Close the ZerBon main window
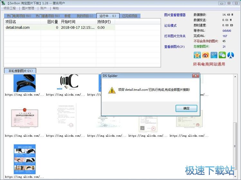The height and width of the screenshot is (180, 241). (236, 3)
